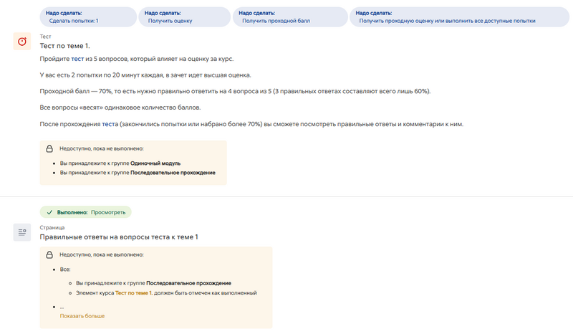Click orange 'Тест по теме 1.' link in restrictions
The image size is (573, 334).
click(133, 293)
